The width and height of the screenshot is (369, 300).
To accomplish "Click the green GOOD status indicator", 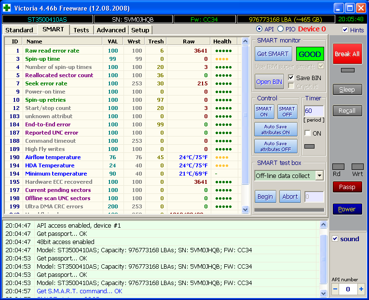I will tap(310, 54).
